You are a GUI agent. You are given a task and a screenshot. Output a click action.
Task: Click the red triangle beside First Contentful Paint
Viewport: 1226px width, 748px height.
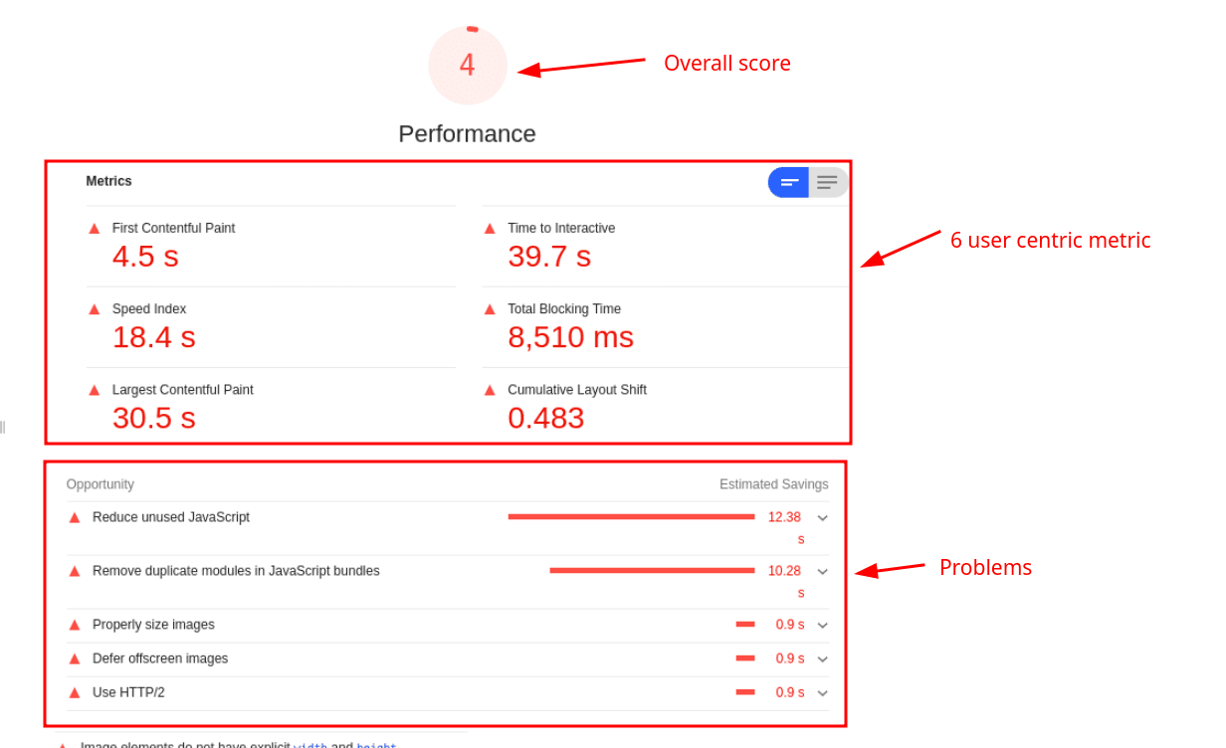(x=95, y=229)
